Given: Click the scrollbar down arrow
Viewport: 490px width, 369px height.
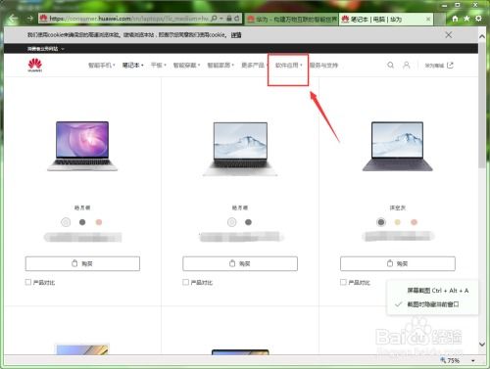Looking at the screenshot, I should click(x=482, y=344).
